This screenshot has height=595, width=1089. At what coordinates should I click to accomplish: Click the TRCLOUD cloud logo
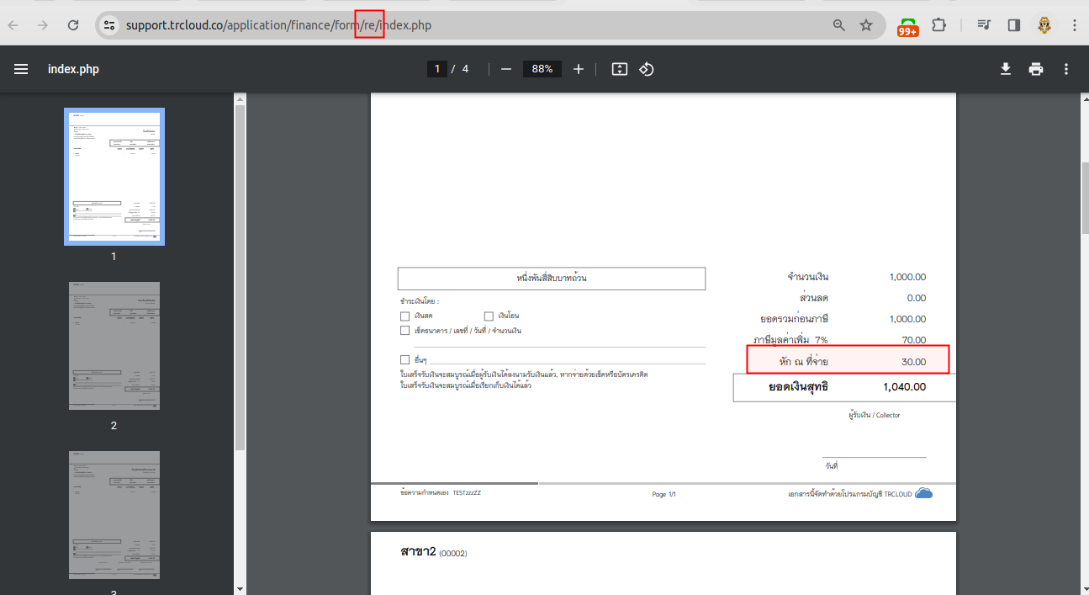tap(923, 493)
